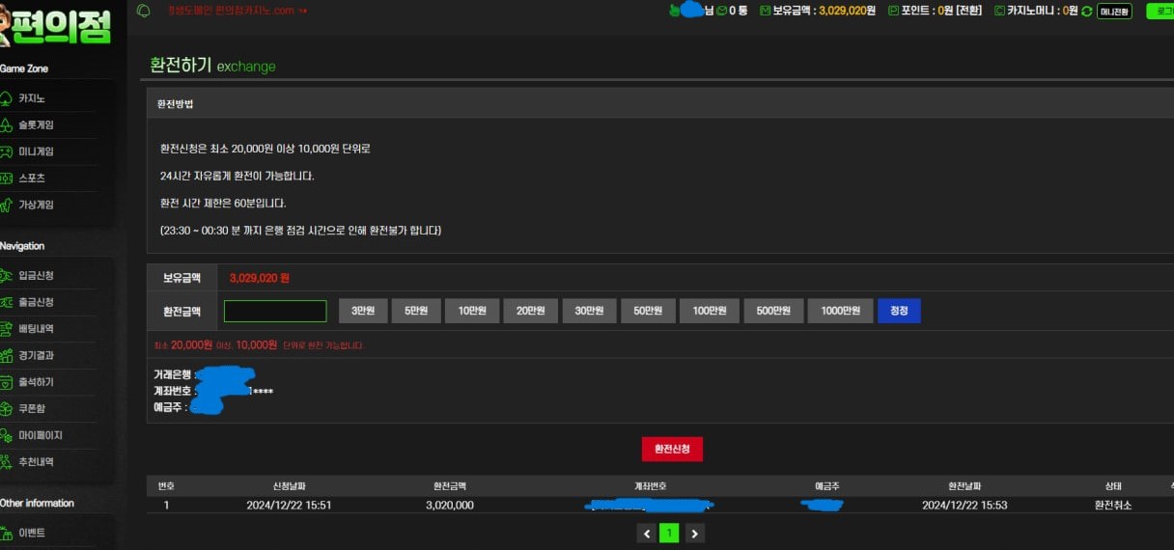This screenshot has width=1174, height=550.
Task: Select the 미니게임 gamepad icon
Action: coord(6,151)
